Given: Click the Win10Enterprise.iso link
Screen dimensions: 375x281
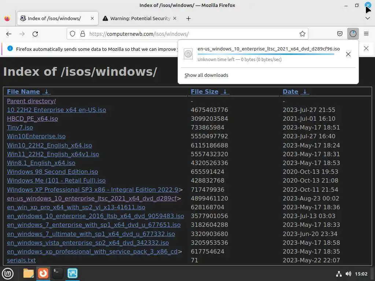Looking at the screenshot, I should coord(36,136).
